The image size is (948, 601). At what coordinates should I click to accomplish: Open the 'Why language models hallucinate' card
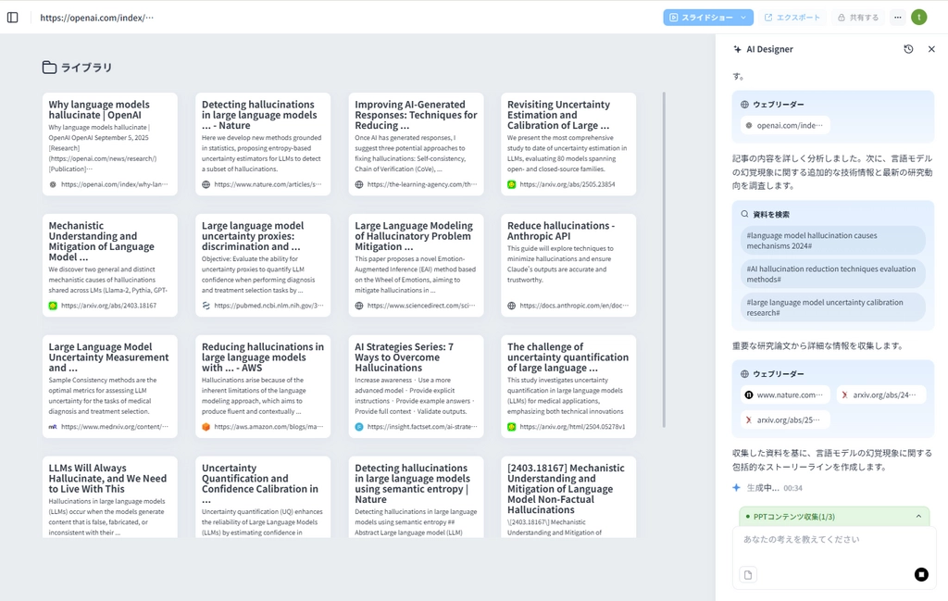click(109, 144)
